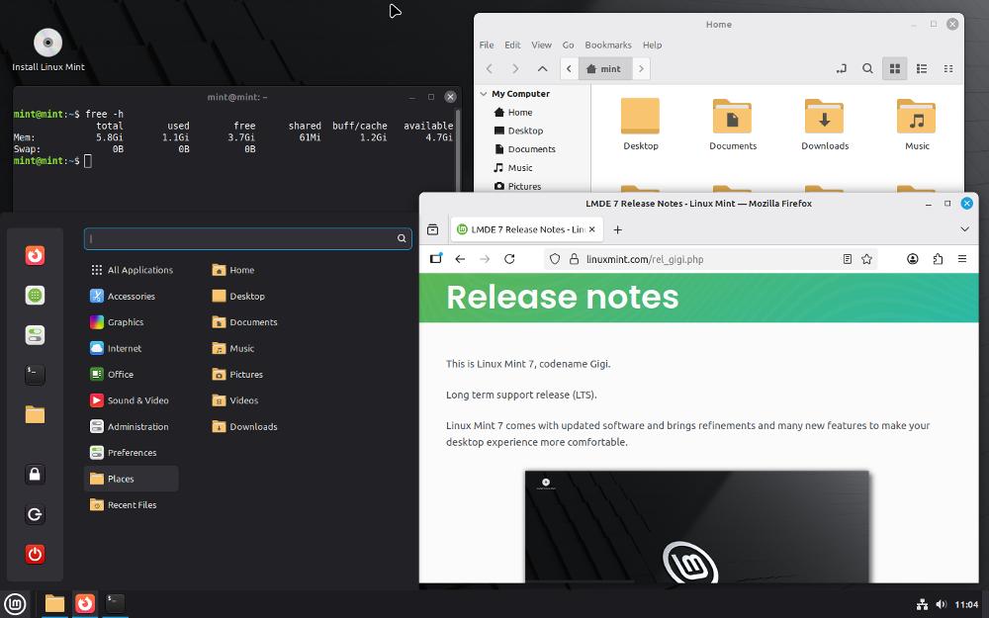Close the LMDE 7 Release Notes tab
The width and height of the screenshot is (989, 618).
[x=591, y=229]
